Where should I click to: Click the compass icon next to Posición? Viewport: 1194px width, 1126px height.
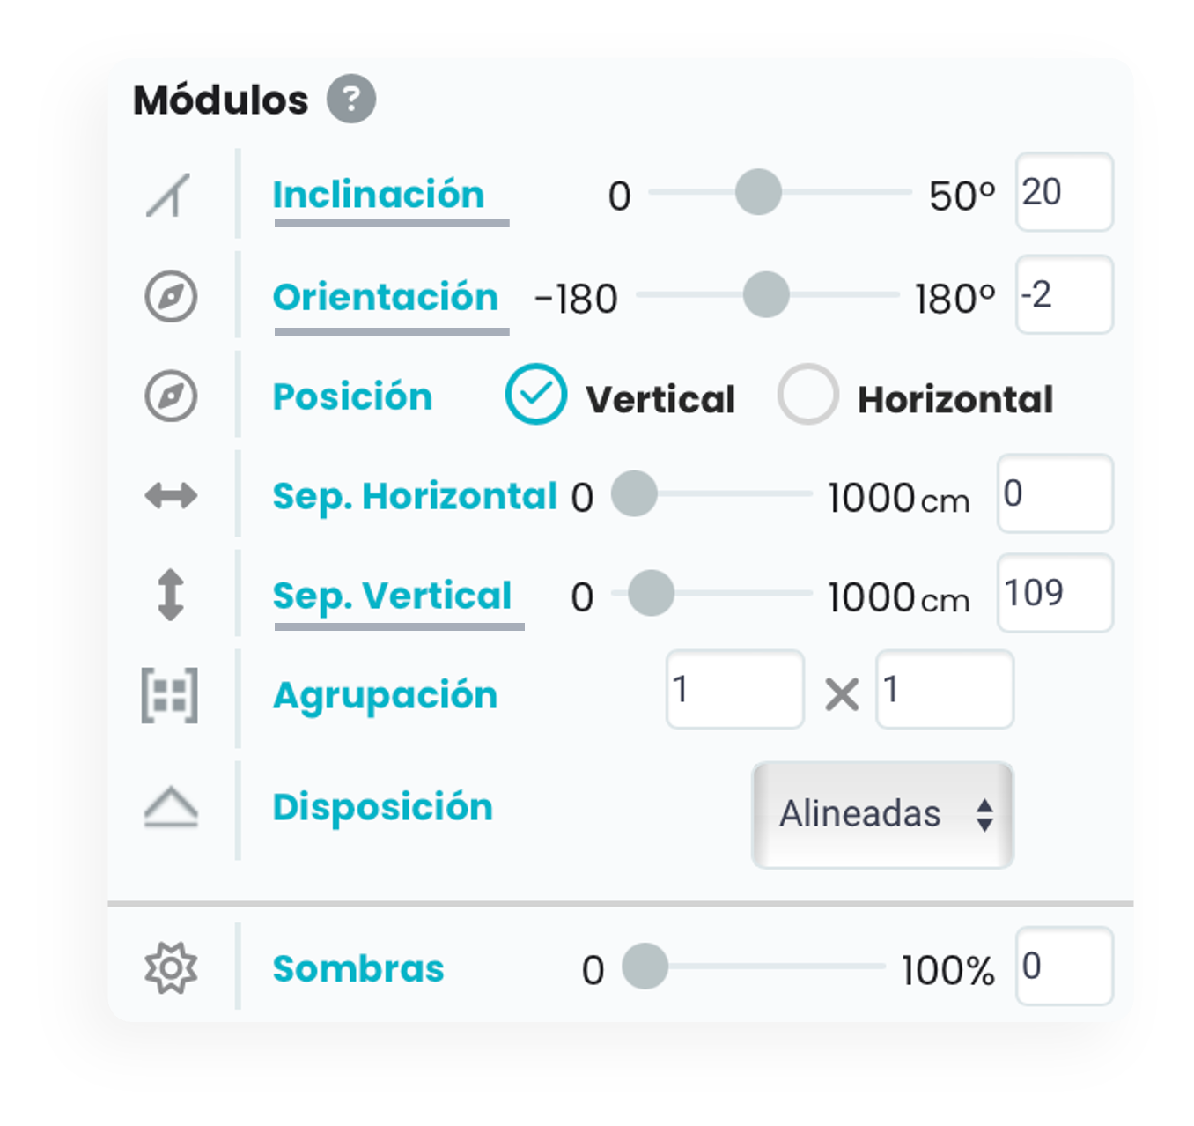point(171,396)
